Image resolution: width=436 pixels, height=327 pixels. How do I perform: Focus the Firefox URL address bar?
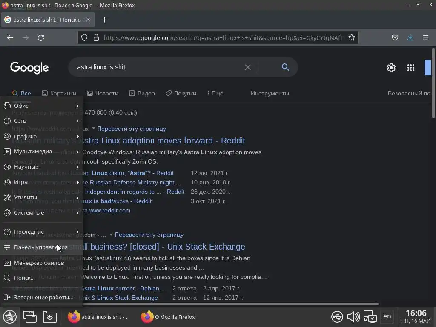coord(223,37)
